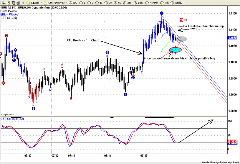Click the wave 3 circle at the 07/10 low

click(x=33, y=108)
